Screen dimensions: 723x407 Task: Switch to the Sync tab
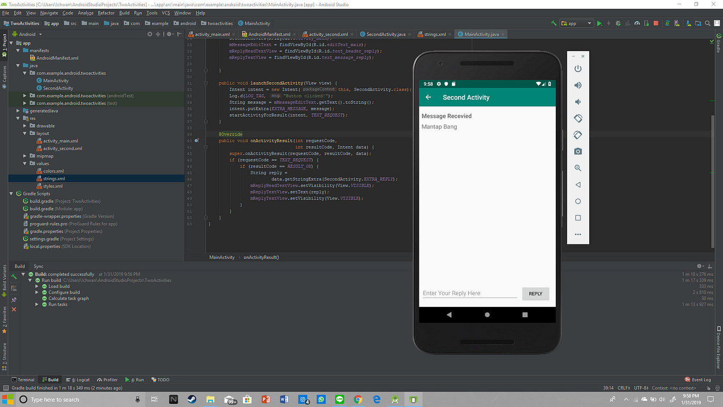pos(39,267)
